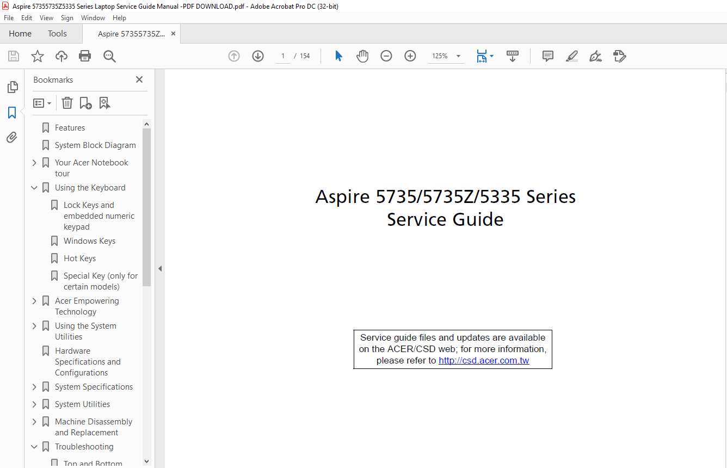
Task: Go to Features bookmark
Action: click(x=70, y=128)
